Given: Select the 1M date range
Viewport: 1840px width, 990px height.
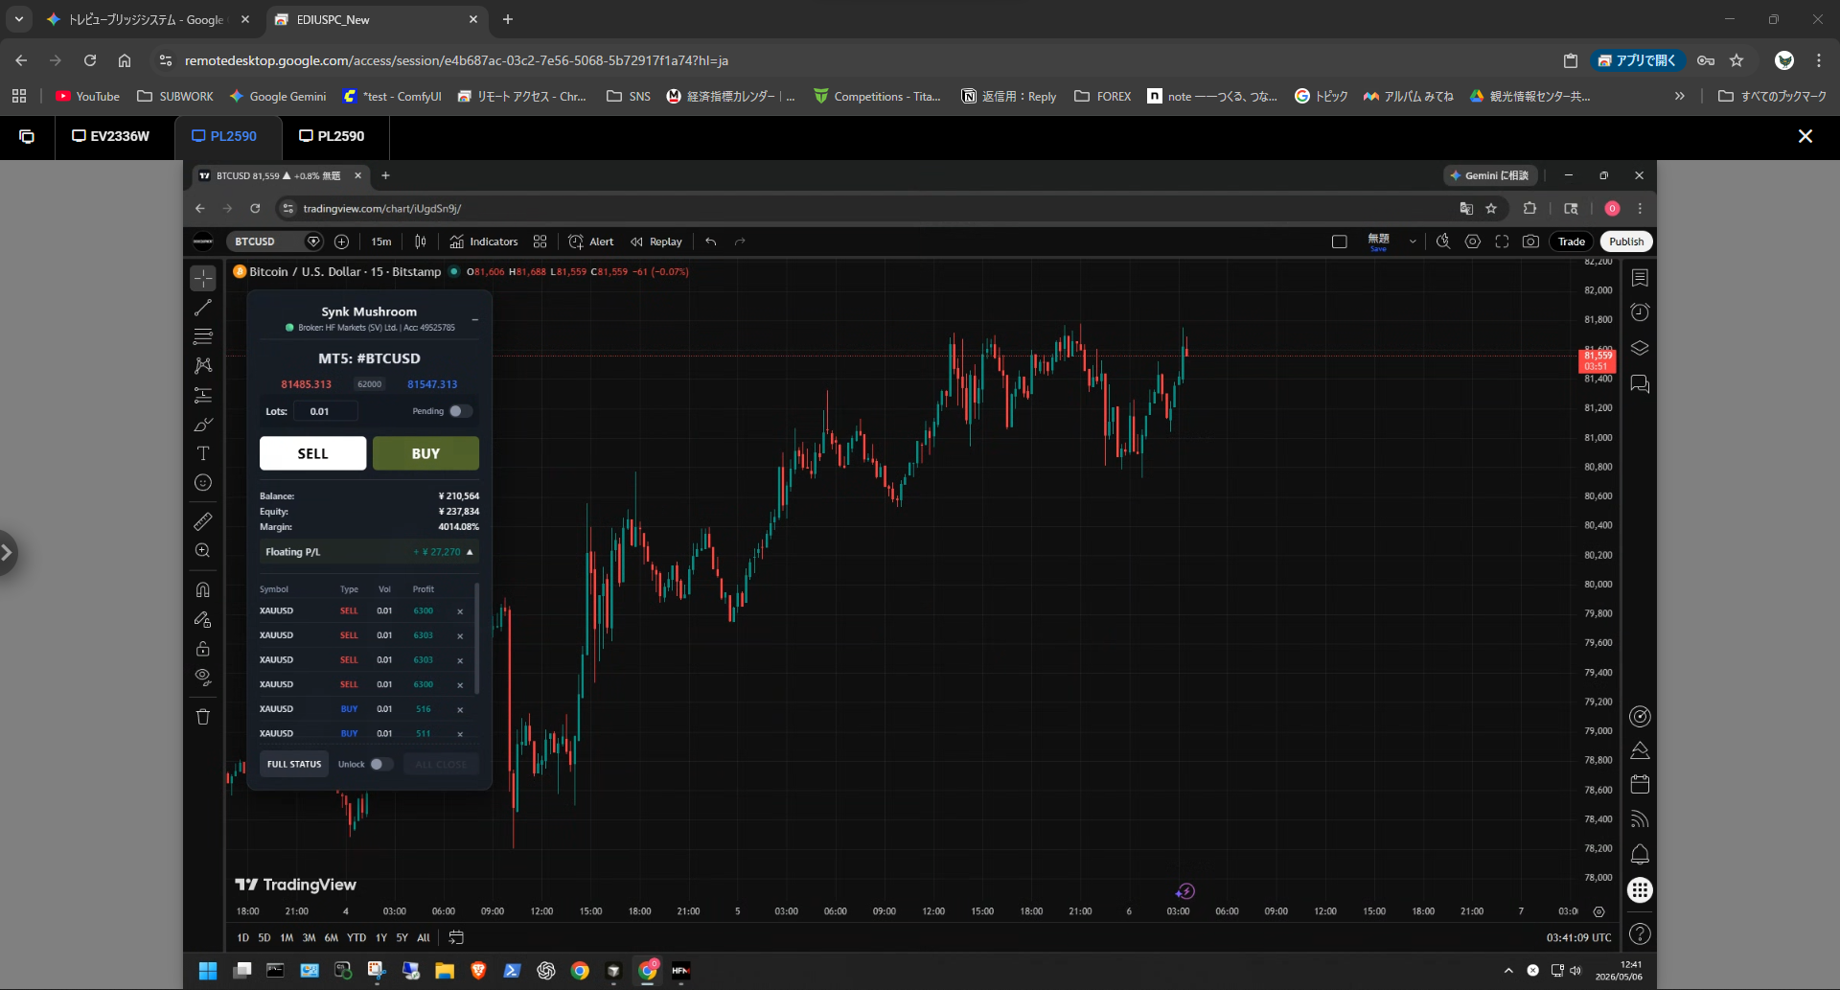Looking at the screenshot, I should [287, 937].
